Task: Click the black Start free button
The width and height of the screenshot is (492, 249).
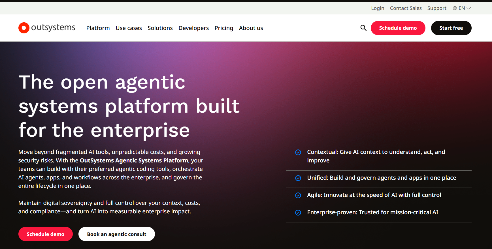Action: click(451, 28)
